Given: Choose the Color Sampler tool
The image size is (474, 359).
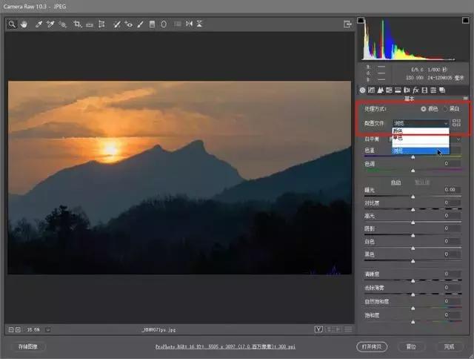Looking at the screenshot, I should 50,24.
